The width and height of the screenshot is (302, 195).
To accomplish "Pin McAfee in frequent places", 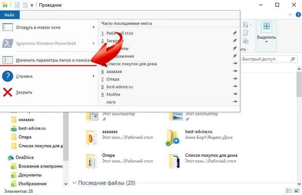I will (235, 94).
